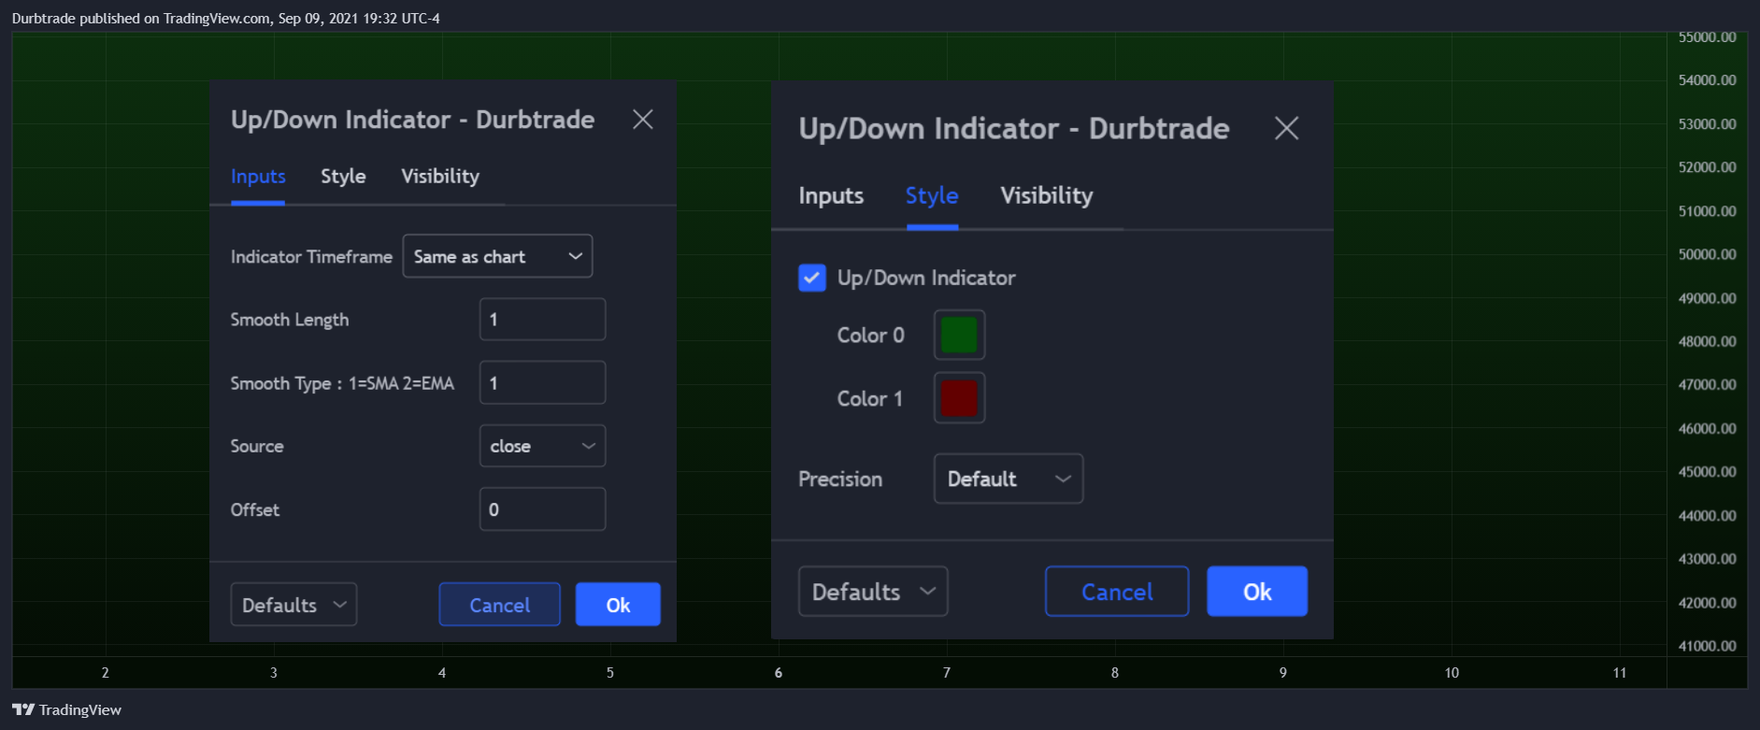Click the 55000.00 price axis label

point(1707,37)
